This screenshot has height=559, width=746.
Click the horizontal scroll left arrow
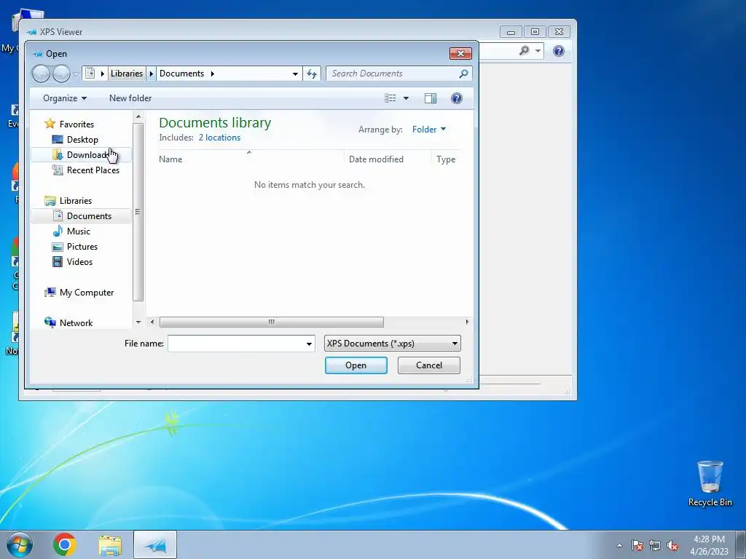coord(152,322)
